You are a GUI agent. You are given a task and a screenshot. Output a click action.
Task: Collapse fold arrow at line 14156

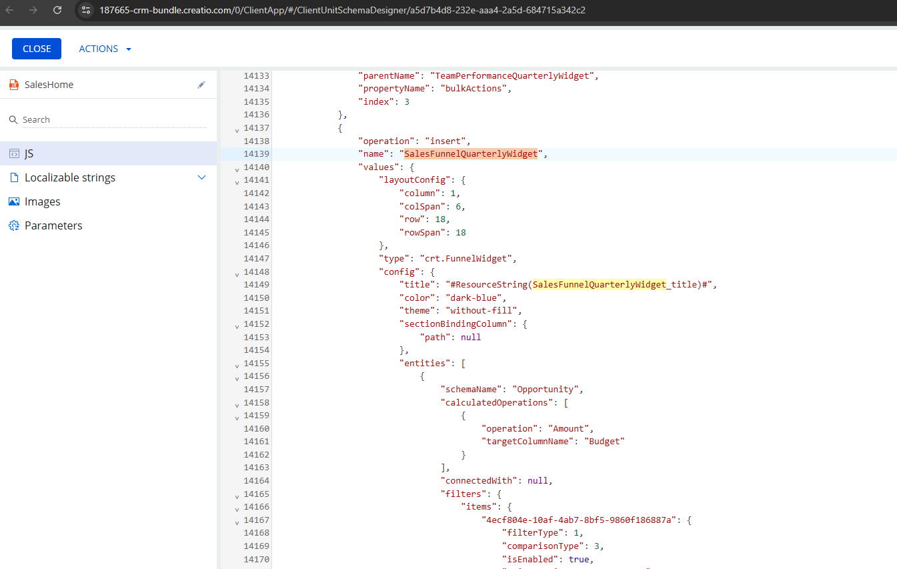tap(237, 378)
